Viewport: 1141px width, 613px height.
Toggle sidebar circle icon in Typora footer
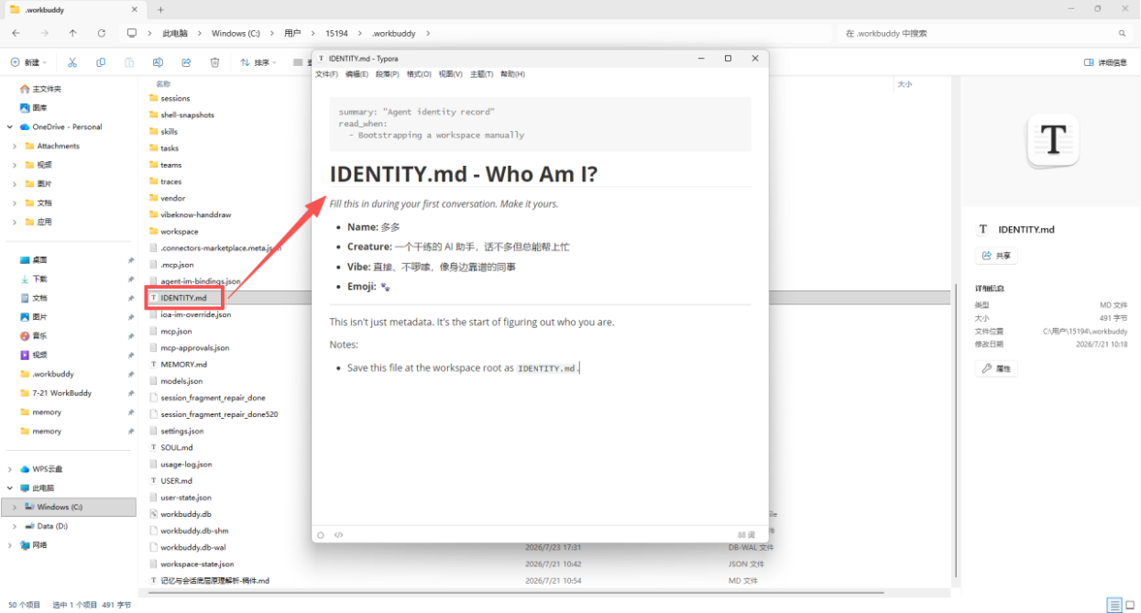click(321, 534)
